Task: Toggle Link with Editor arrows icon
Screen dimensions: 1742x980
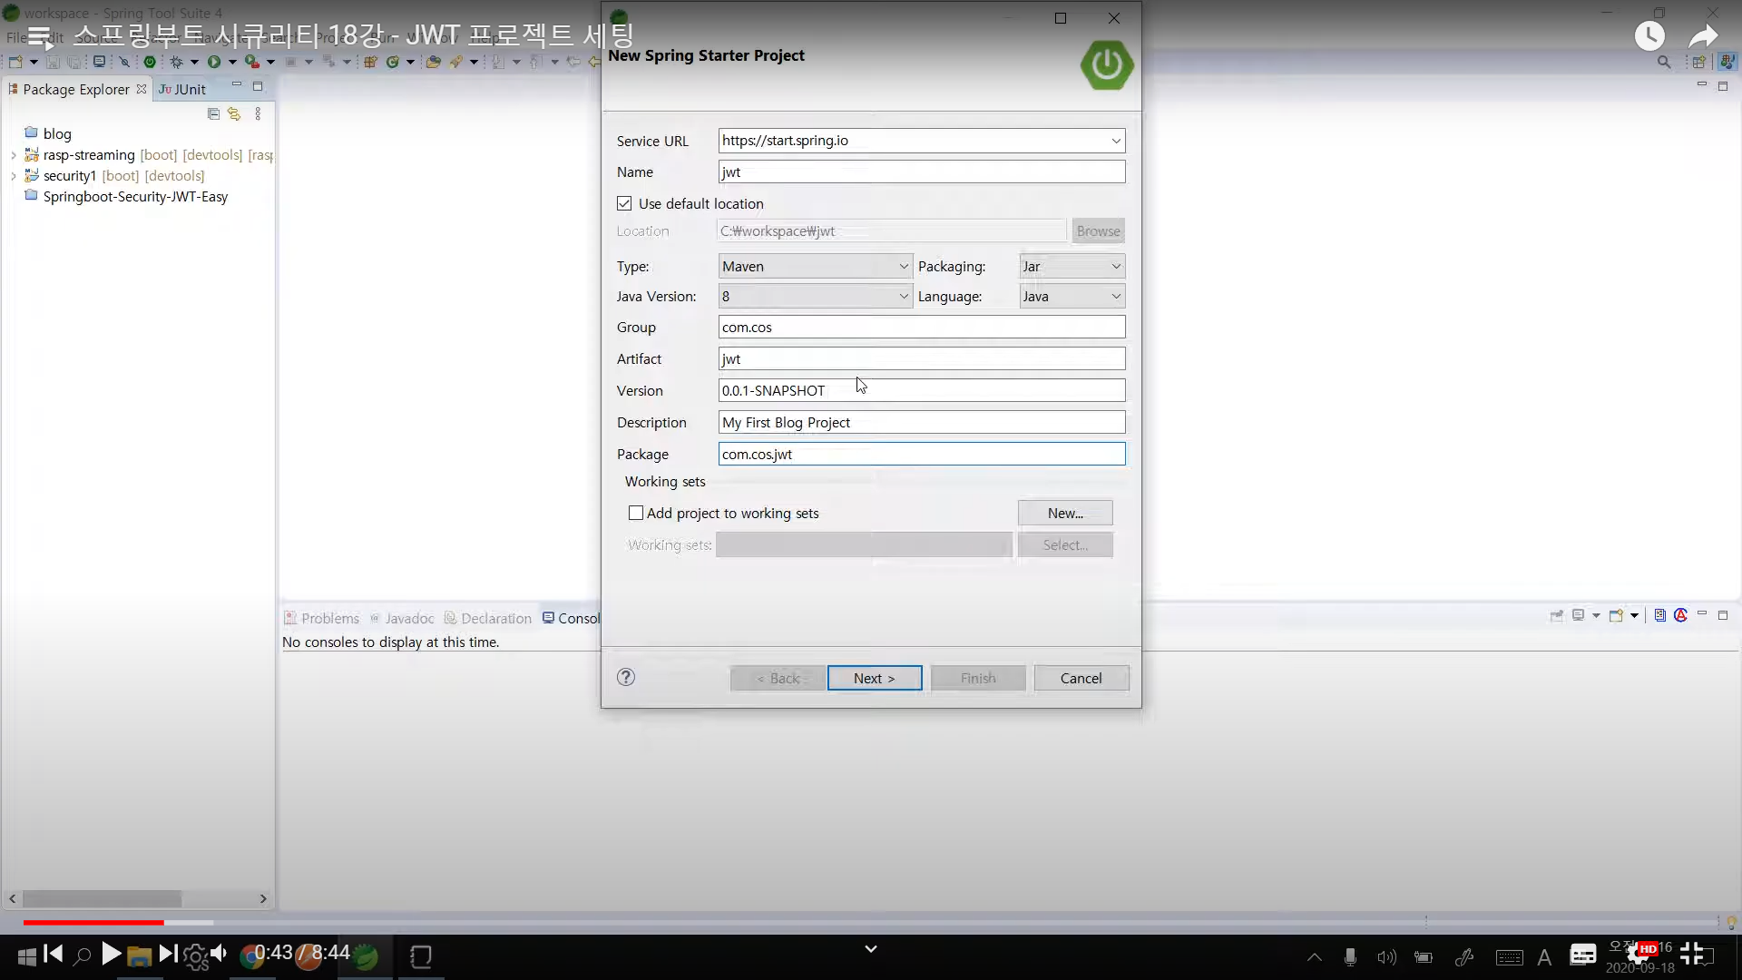Action: click(x=234, y=114)
